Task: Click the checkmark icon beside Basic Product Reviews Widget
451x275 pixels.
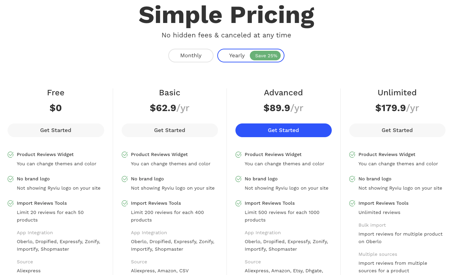Action: point(125,155)
